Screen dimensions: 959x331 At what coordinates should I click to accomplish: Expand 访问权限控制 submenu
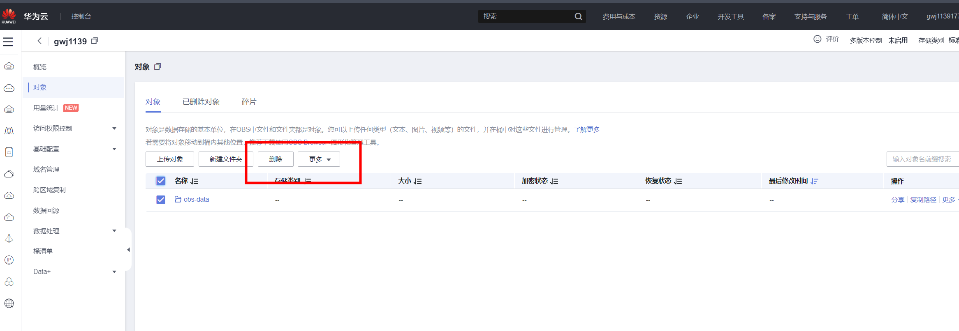[x=114, y=129]
